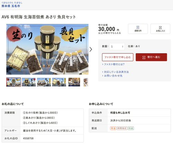The width and height of the screenshot is (173, 144).
Task: Select third thumbnail showing clam packs
Action: (44, 82)
